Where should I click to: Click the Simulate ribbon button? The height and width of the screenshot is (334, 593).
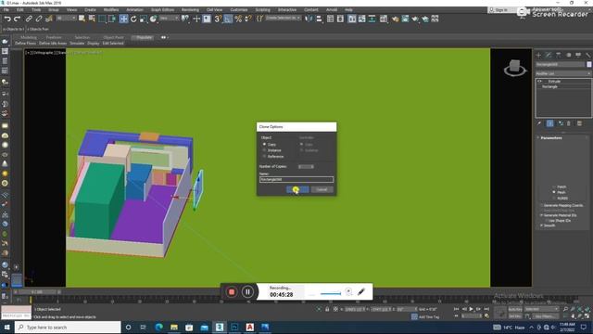coord(77,44)
